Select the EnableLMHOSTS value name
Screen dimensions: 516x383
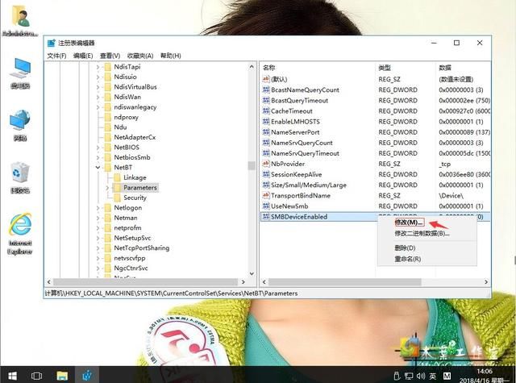(295, 122)
